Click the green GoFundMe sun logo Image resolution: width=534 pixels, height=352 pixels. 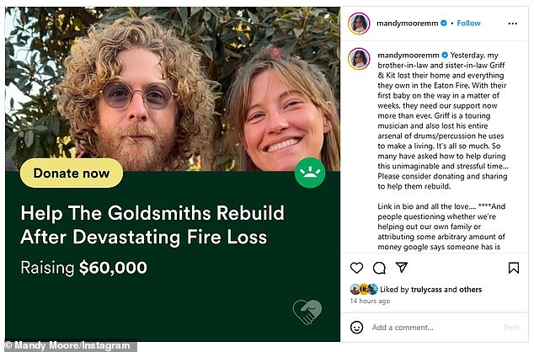(310, 173)
